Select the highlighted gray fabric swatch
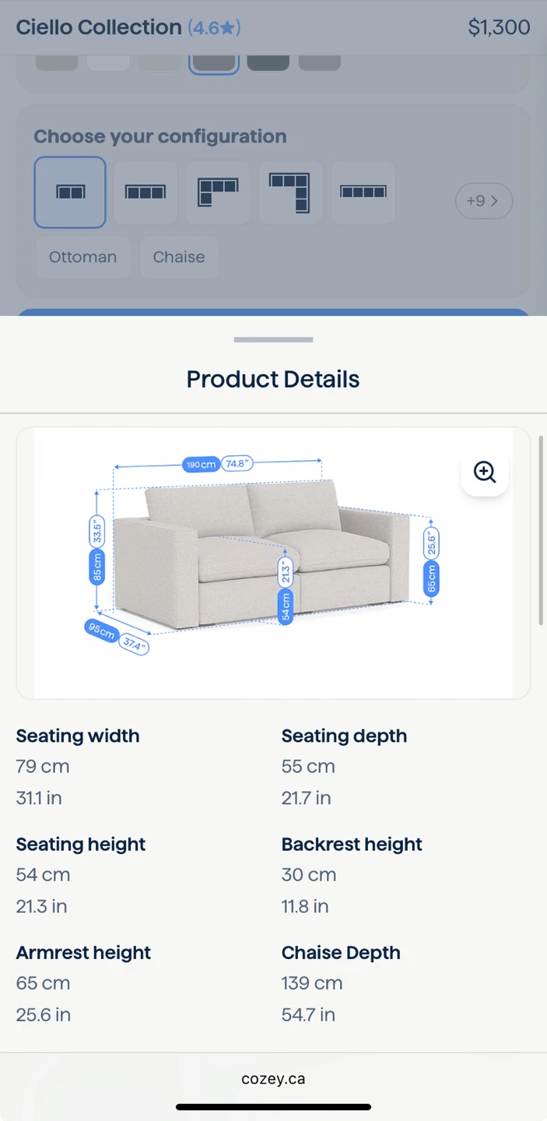547x1121 pixels. [213, 62]
